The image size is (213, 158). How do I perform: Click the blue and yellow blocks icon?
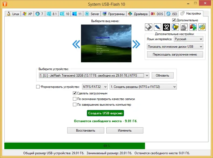tap(175, 27)
